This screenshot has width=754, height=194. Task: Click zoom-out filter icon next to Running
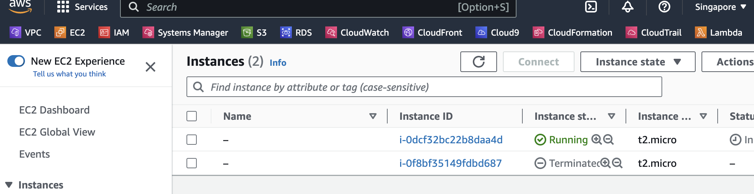608,139
